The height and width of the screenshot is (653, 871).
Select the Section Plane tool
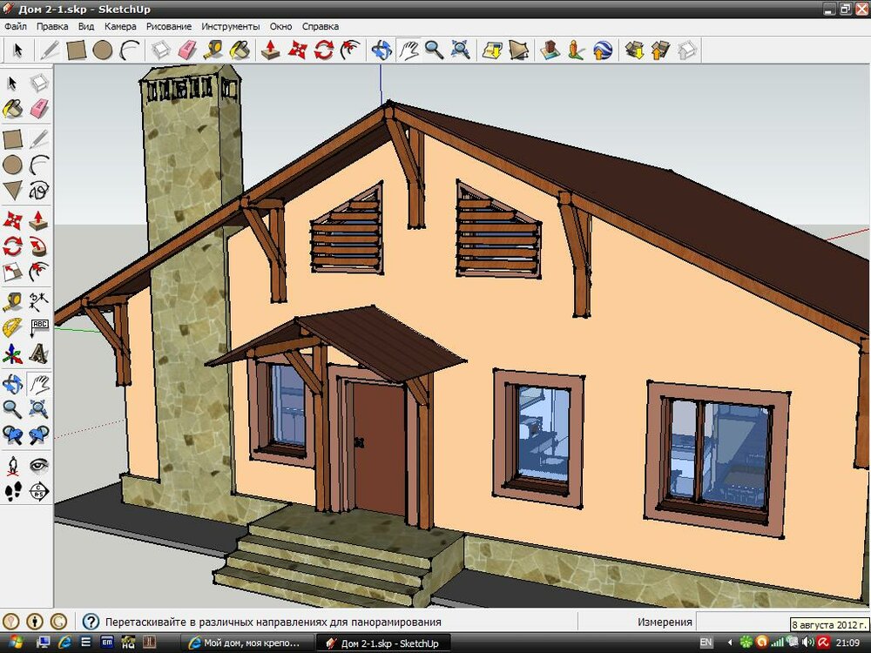pos(39,492)
